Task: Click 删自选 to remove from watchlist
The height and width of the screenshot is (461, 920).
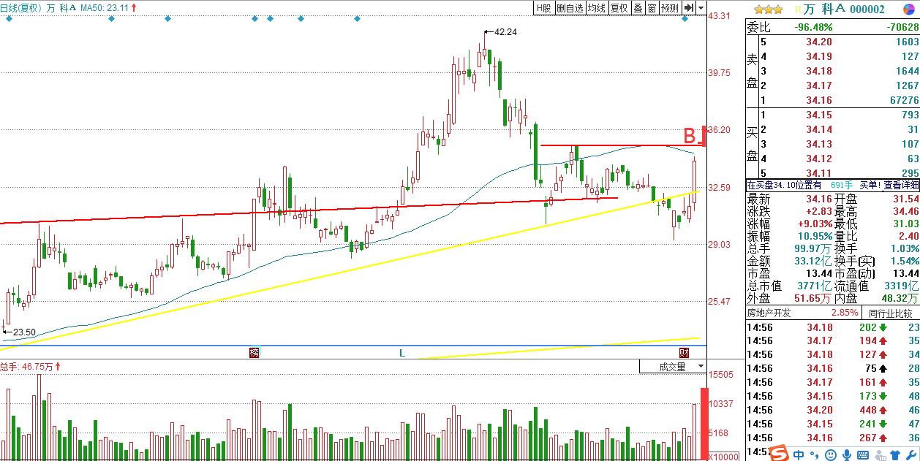Action: coord(570,8)
